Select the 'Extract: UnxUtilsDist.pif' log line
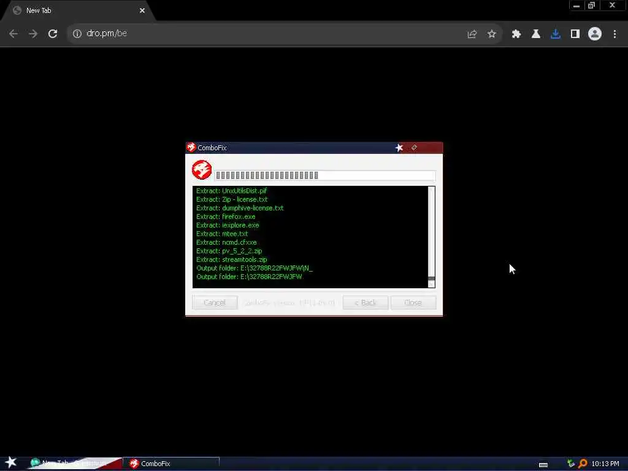The height and width of the screenshot is (471, 628). click(x=231, y=191)
